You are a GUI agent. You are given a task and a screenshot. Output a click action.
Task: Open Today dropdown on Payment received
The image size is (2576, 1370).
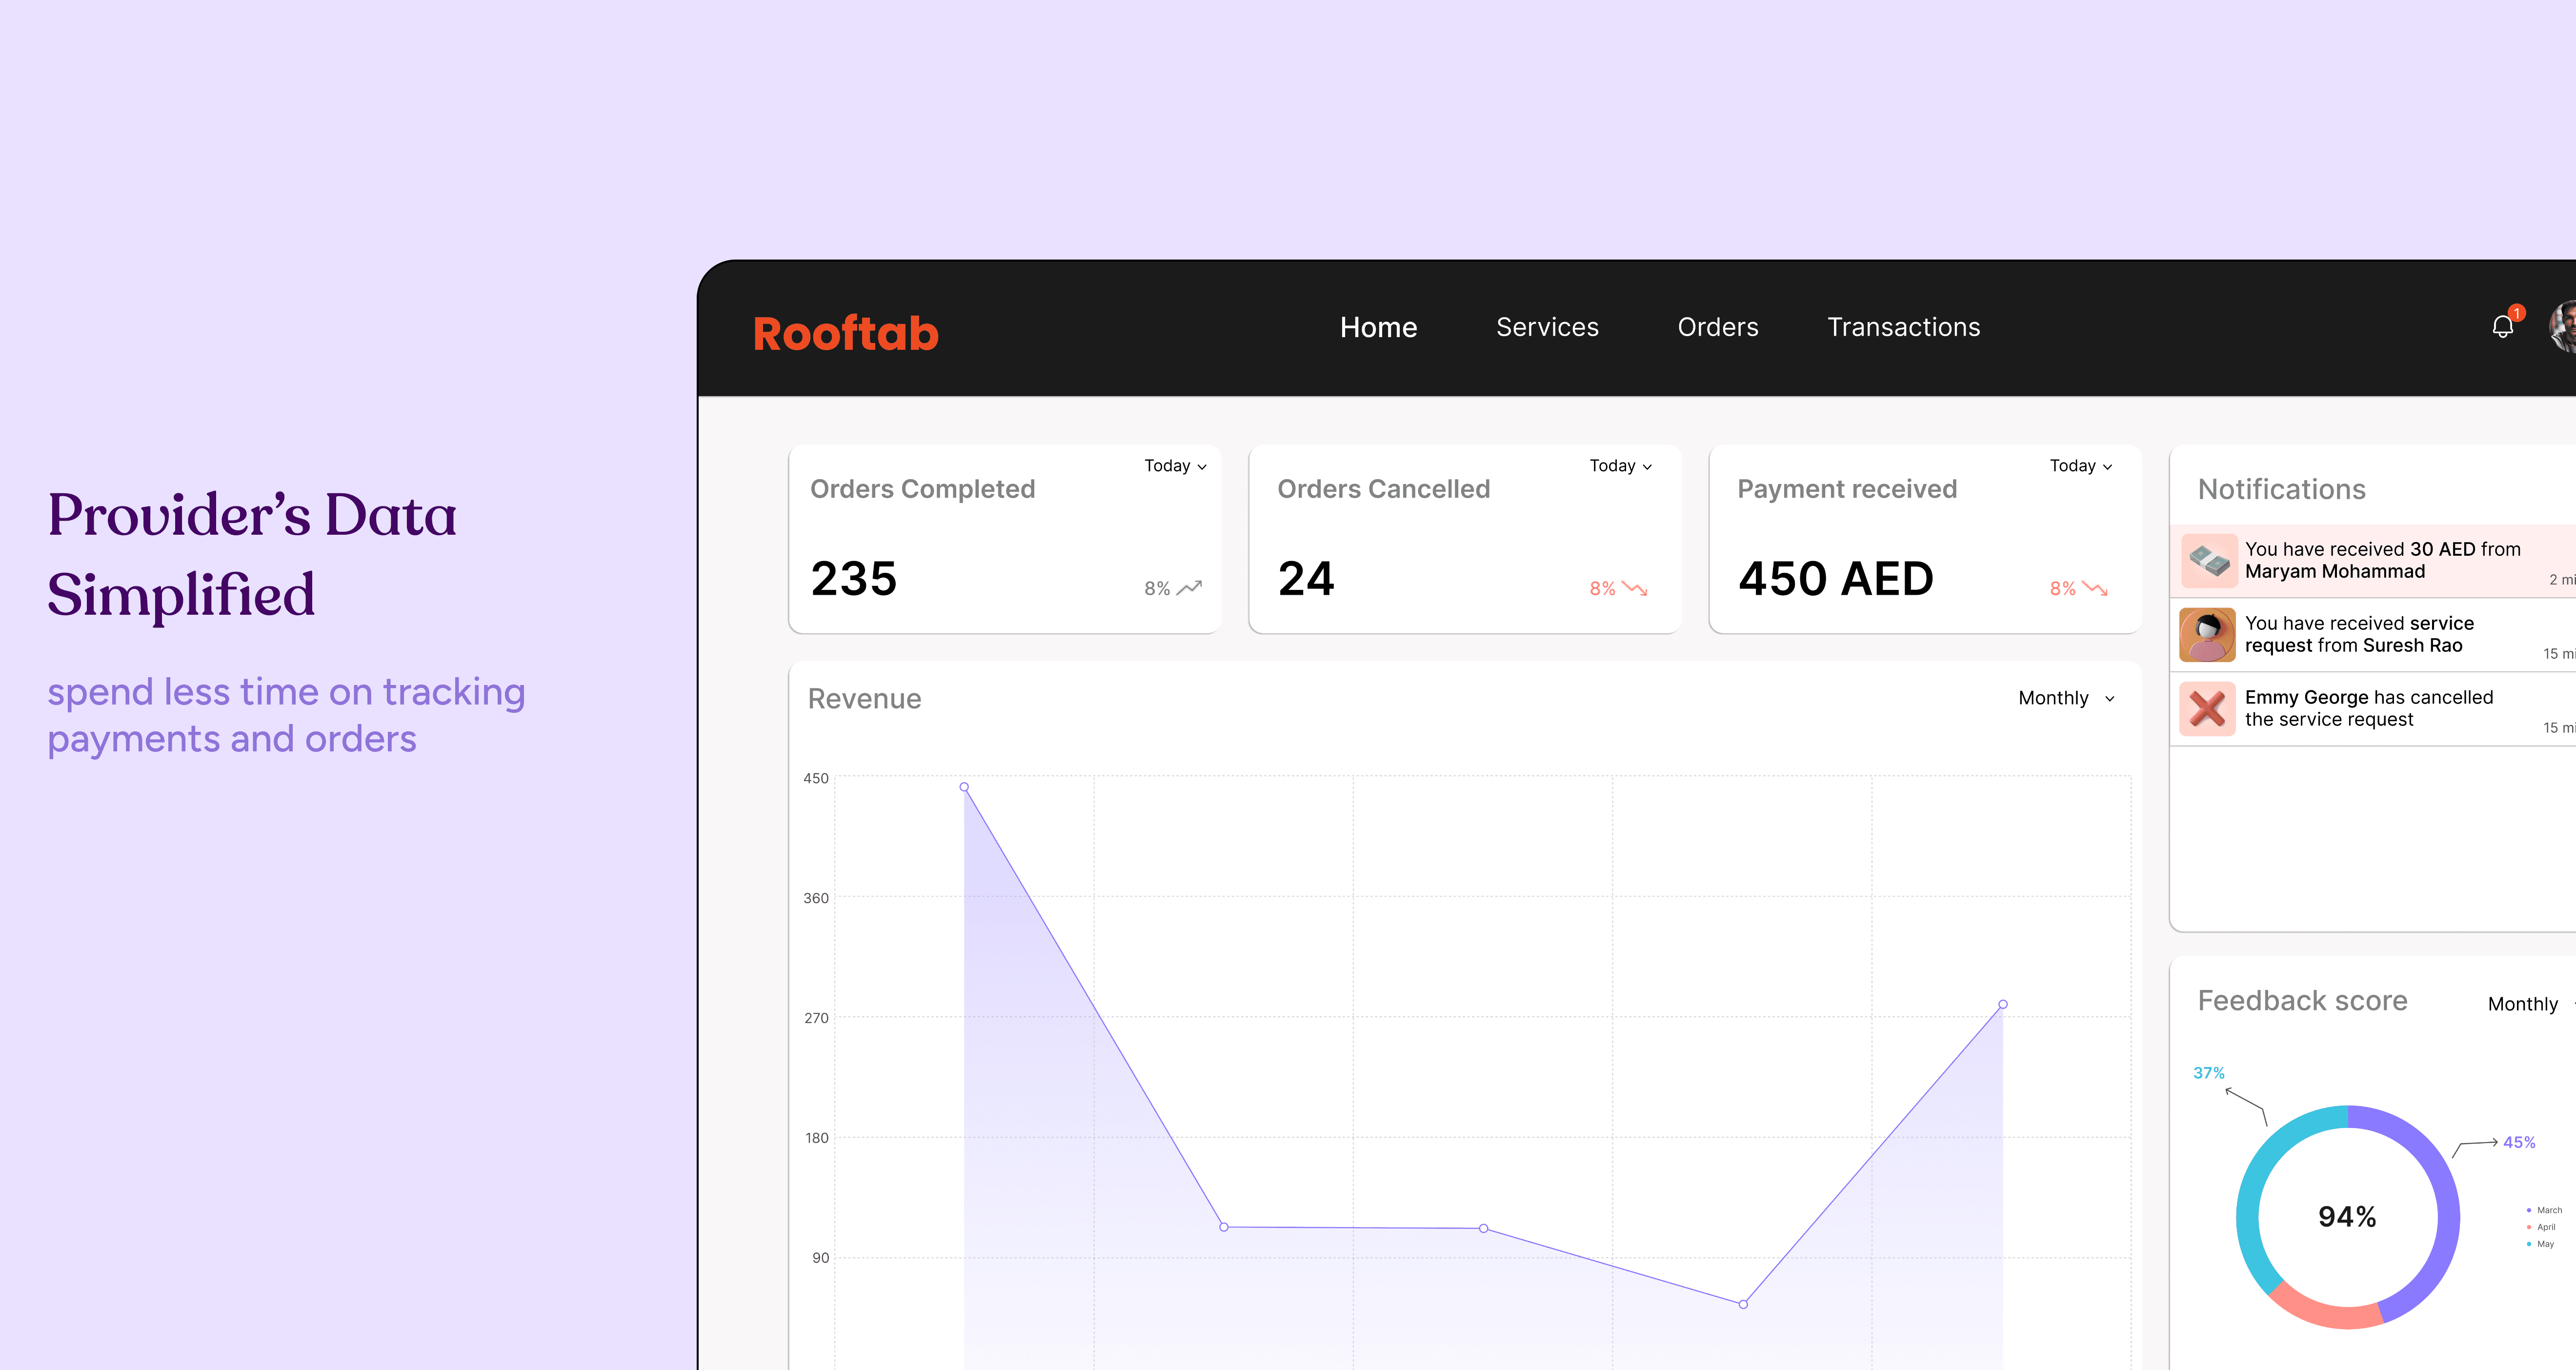2080,466
